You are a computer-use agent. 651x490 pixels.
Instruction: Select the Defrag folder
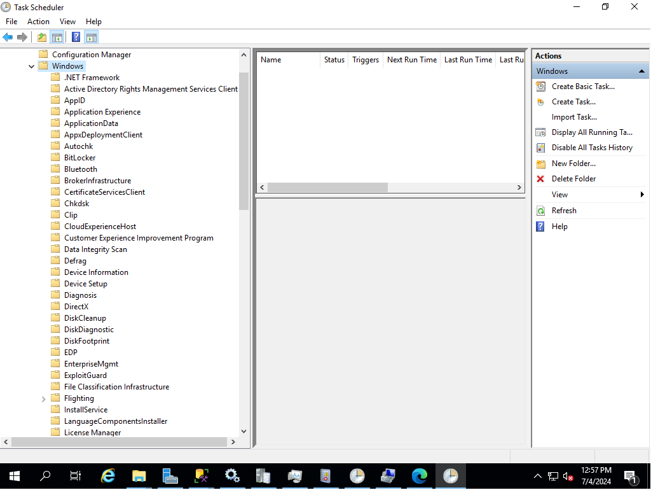click(75, 261)
